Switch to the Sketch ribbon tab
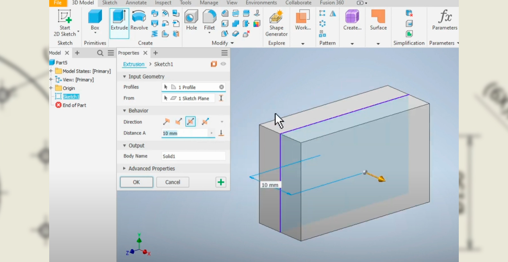This screenshot has height=262, width=508. click(x=110, y=3)
